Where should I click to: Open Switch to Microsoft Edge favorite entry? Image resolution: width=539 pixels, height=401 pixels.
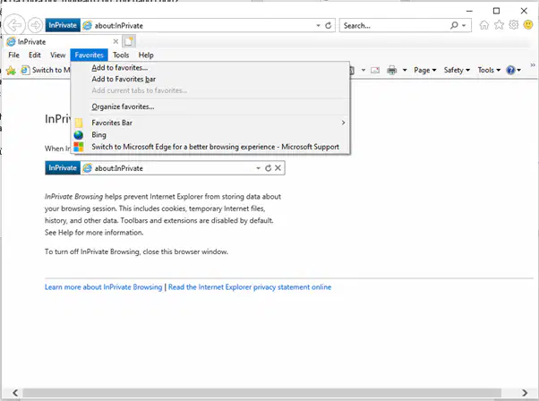click(x=210, y=147)
